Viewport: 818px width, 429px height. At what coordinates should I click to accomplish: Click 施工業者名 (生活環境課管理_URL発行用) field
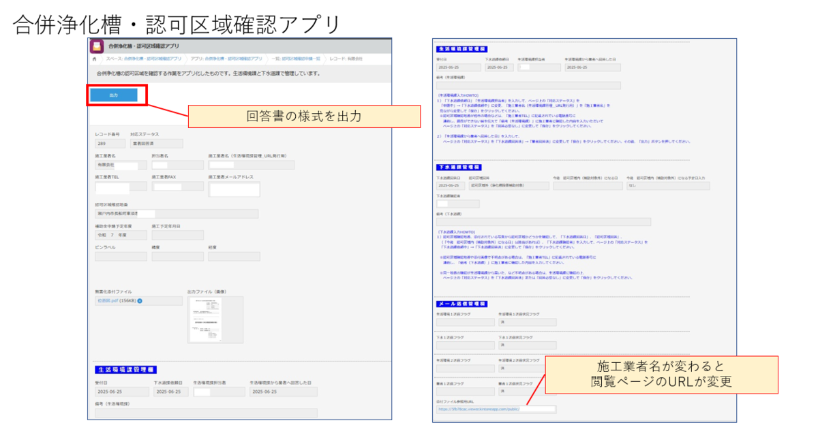tap(252, 165)
